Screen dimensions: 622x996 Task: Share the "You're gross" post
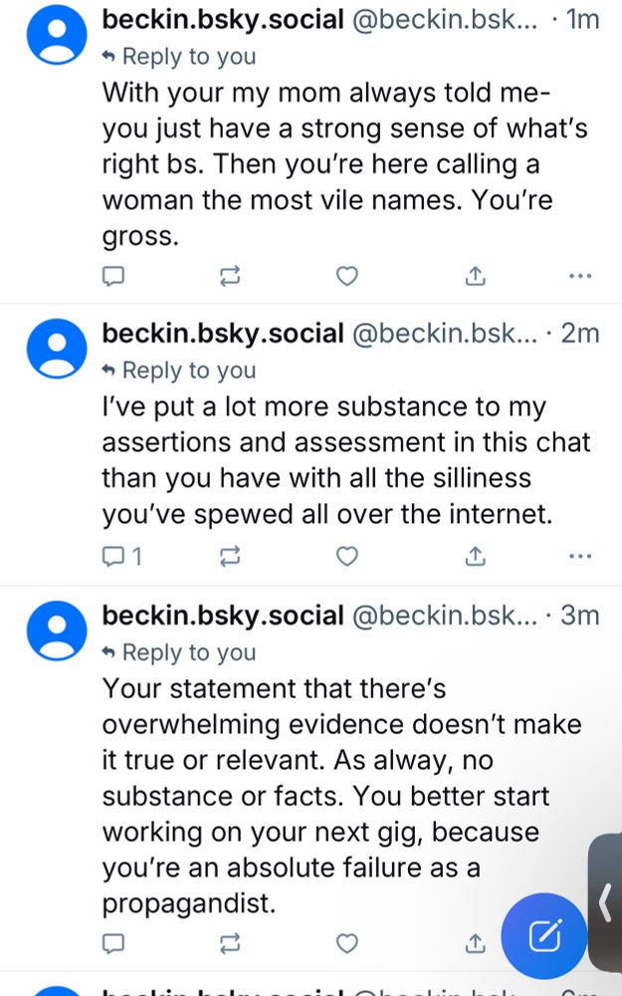click(x=476, y=275)
